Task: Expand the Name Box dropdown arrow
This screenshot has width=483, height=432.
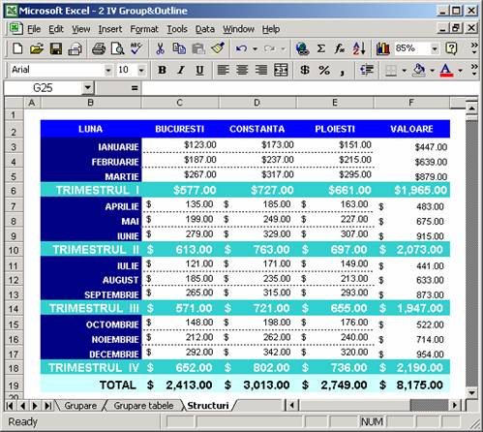Action: click(87, 88)
